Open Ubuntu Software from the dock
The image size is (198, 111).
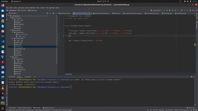[3, 31]
